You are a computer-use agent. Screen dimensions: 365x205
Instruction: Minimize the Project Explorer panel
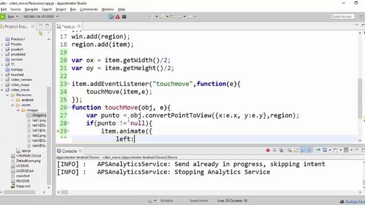click(40, 25)
